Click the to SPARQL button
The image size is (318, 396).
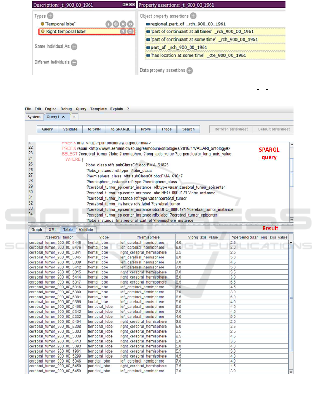point(120,129)
